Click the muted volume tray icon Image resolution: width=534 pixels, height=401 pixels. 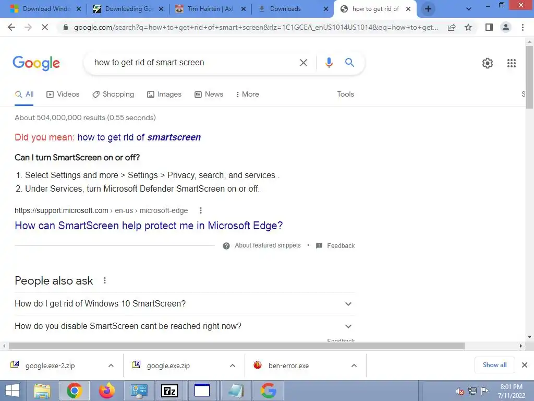pos(460,391)
